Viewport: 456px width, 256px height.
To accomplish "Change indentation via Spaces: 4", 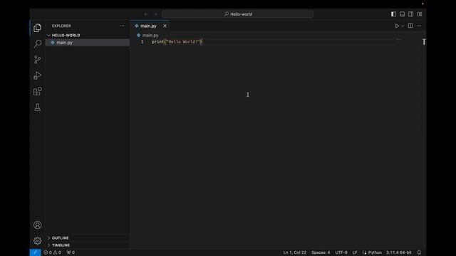I will click(321, 252).
